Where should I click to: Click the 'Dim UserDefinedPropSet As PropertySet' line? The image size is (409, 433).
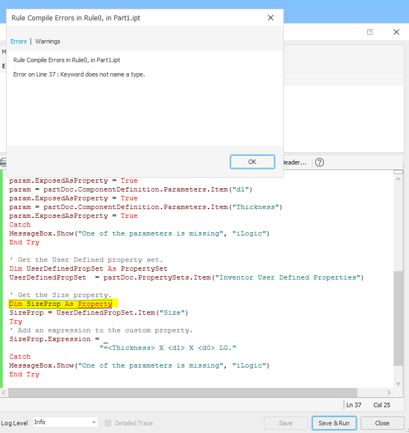pyautogui.click(x=88, y=268)
